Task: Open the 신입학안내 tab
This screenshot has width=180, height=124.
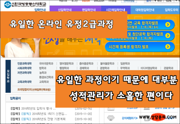Action: (x=65, y=10)
